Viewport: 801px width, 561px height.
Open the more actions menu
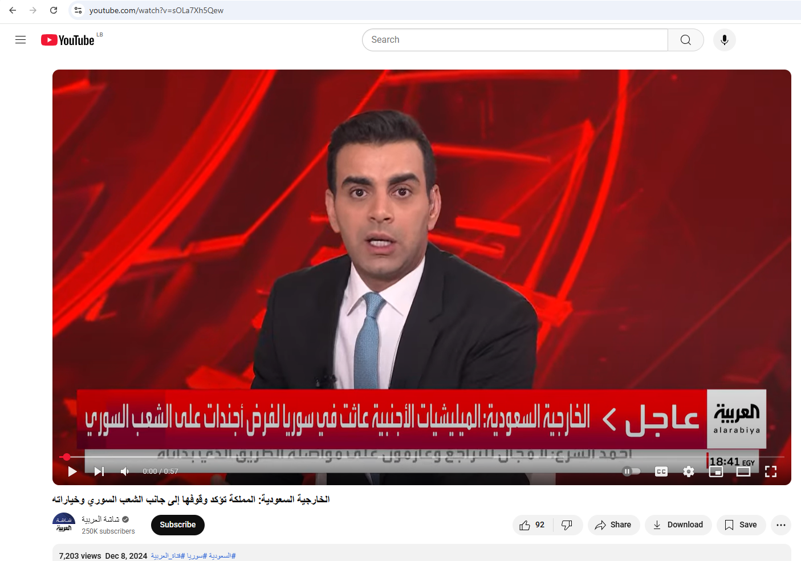click(x=780, y=525)
